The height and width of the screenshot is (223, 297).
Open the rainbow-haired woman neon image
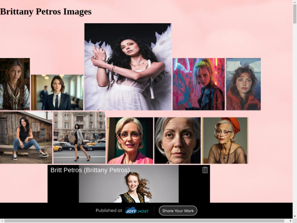tap(198, 84)
